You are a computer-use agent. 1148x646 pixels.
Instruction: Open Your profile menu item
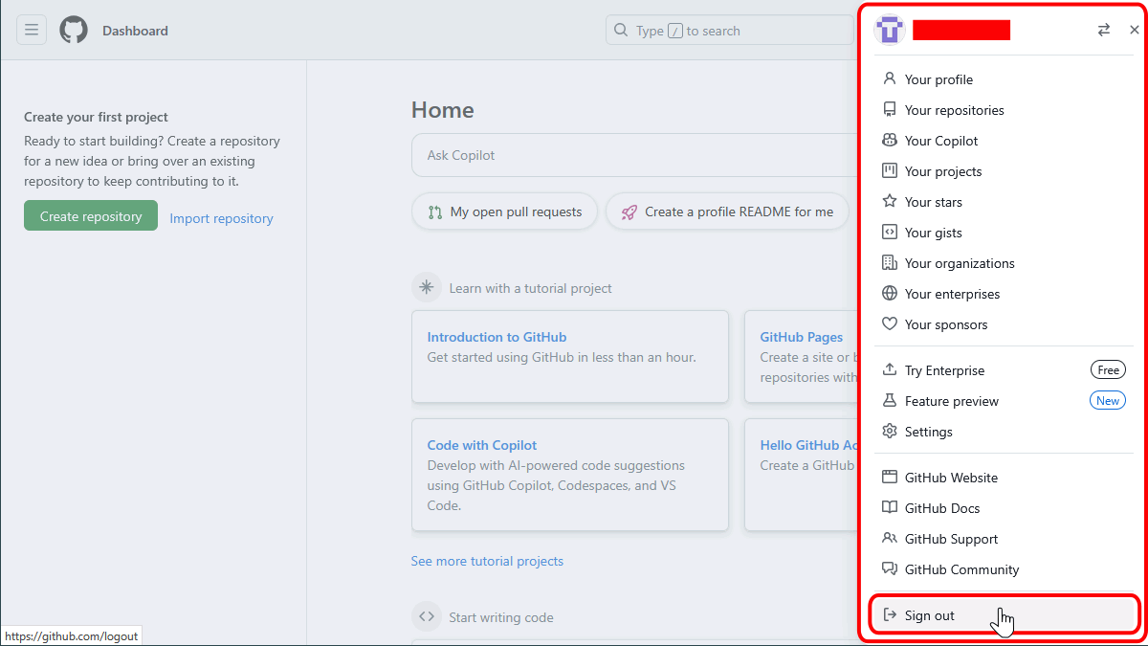(x=1003, y=79)
